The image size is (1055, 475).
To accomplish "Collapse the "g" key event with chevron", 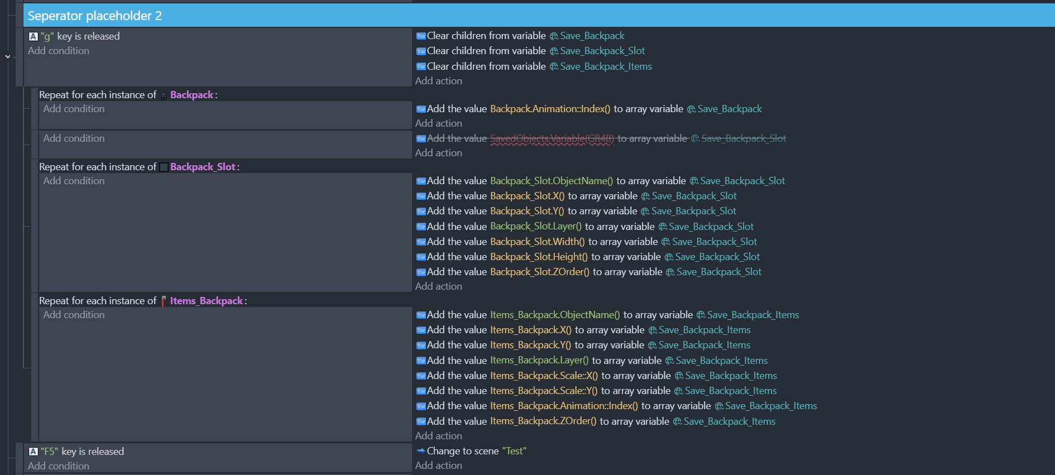I will (8, 56).
